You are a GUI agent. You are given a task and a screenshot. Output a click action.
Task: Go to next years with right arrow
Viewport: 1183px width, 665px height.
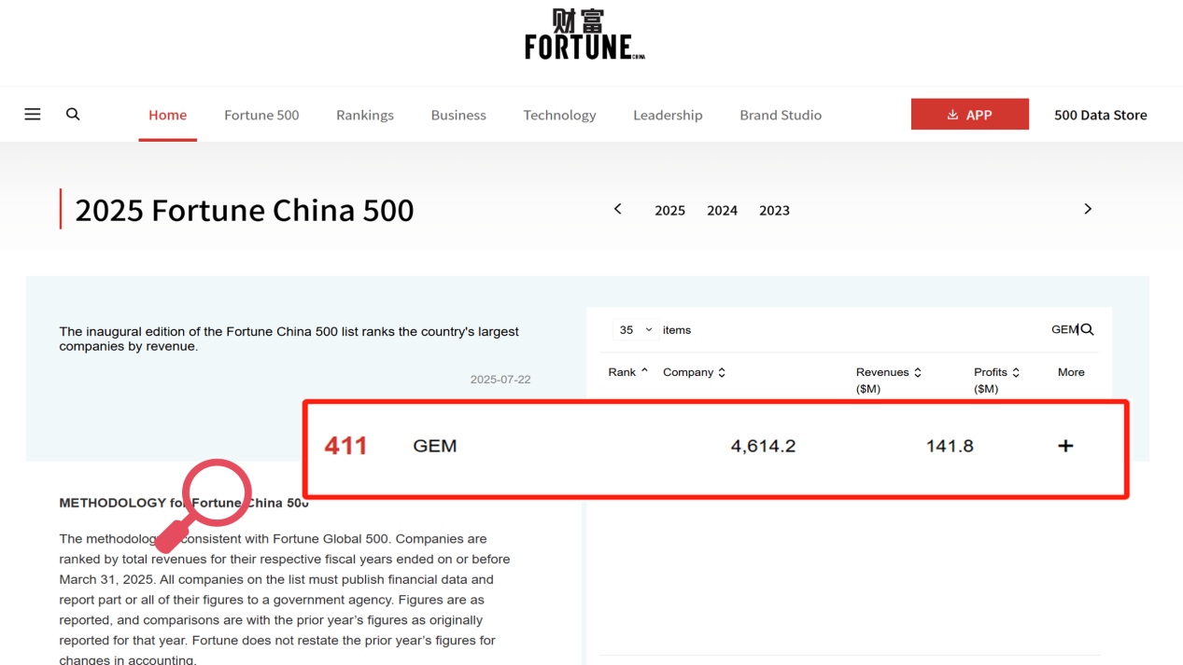pyautogui.click(x=1088, y=209)
